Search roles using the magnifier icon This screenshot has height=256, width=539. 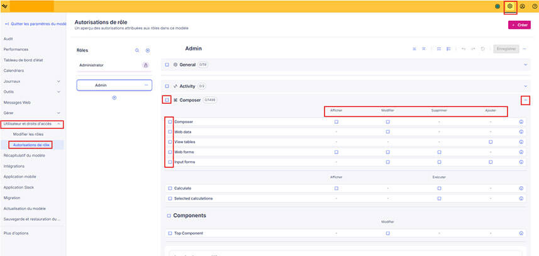[137, 50]
